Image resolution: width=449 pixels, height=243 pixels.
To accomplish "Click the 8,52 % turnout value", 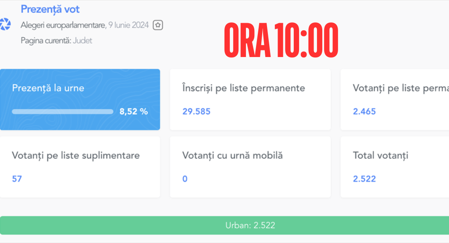I will click(134, 111).
